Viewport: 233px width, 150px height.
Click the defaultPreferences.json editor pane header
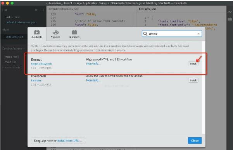coord(64,9)
